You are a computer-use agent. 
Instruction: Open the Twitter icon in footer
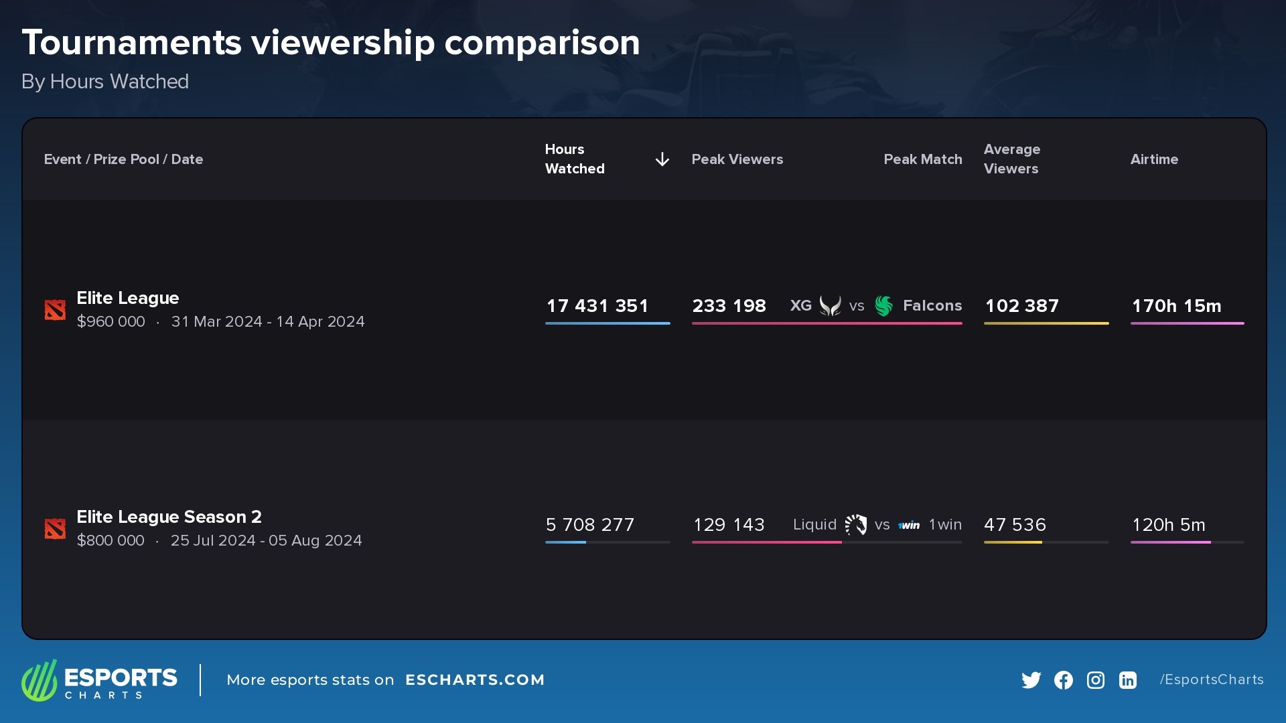tap(1031, 680)
